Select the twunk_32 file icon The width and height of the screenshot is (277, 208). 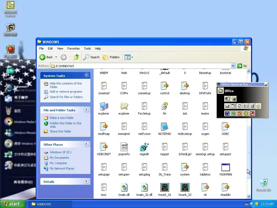185,187
